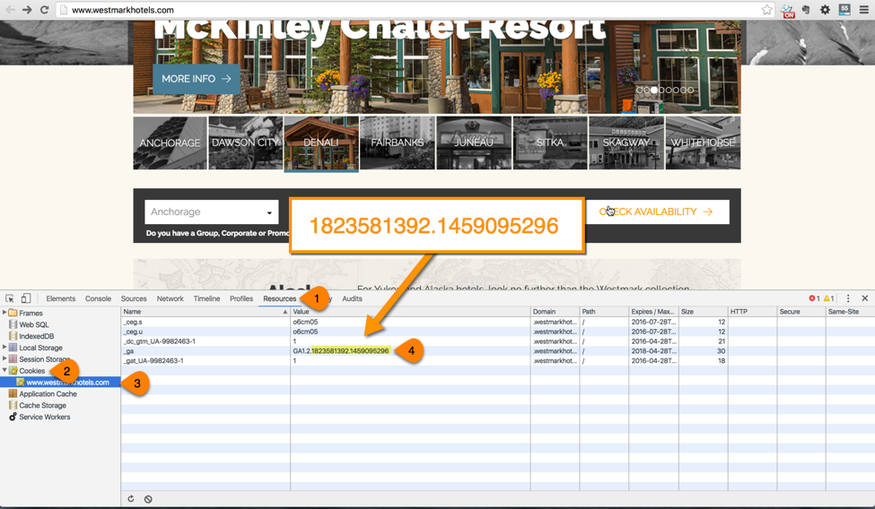This screenshot has height=509, width=875.
Task: Sort by the Domain column header
Action: click(x=555, y=312)
